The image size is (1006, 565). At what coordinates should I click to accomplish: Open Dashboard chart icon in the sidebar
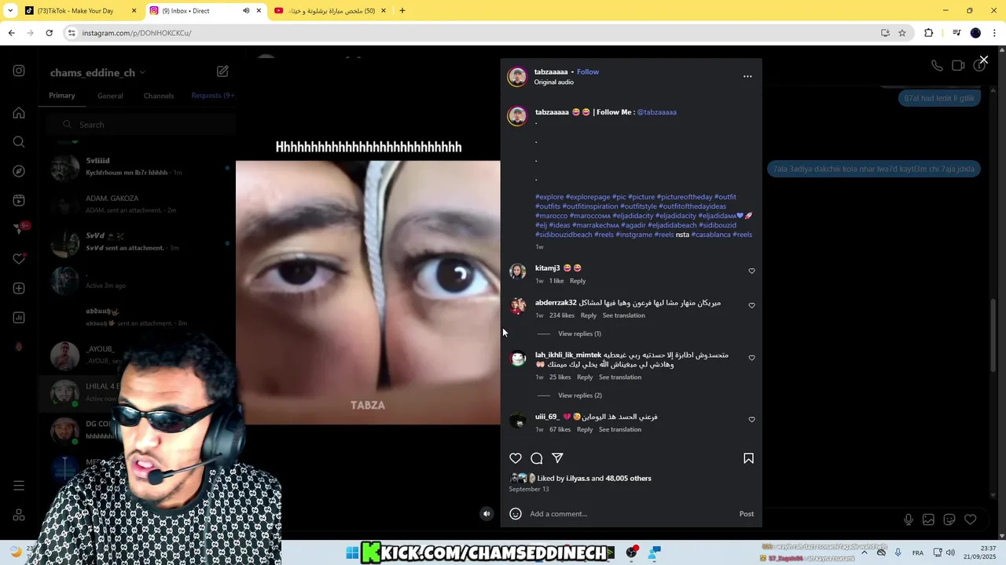click(19, 318)
